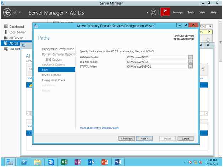Image resolution: width=223 pixels, height=167 pixels.
Task: Open More about Active Directory paths link
Action: point(99,128)
